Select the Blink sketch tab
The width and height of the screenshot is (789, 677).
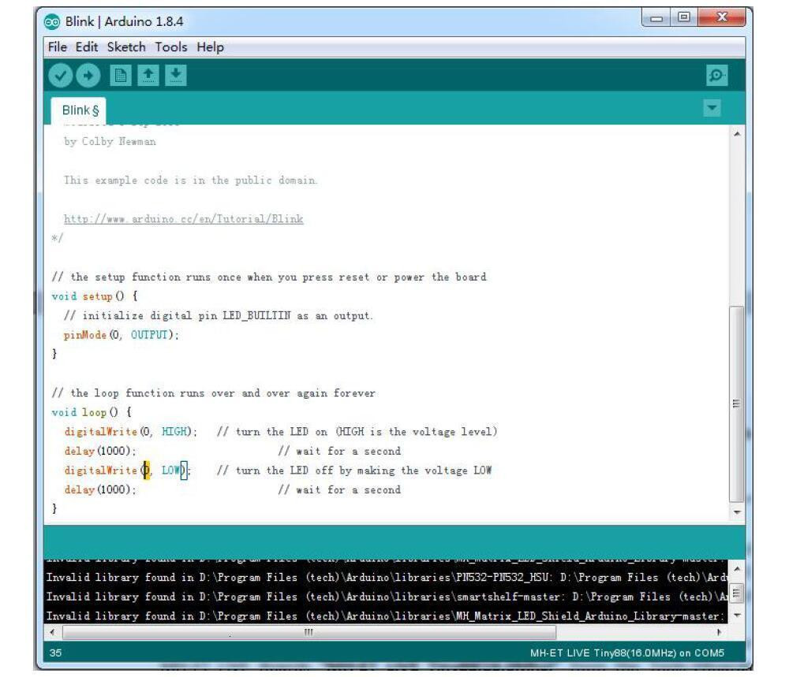click(79, 110)
